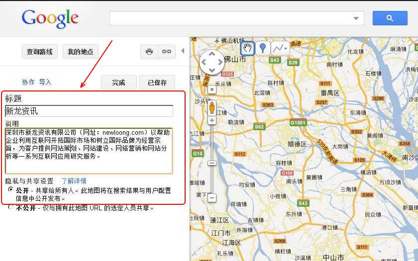This screenshot has width=418, height=261.
Task: Click the 小榄镇 town label
Action: [278, 196]
